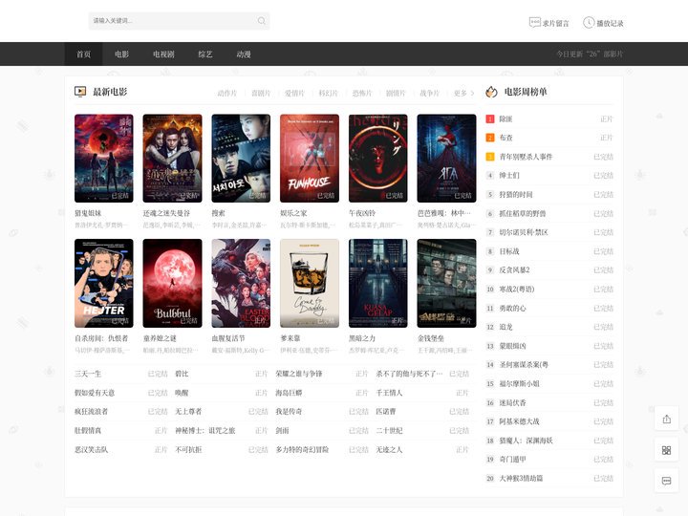Open 二十世纪 in the list

389,430
